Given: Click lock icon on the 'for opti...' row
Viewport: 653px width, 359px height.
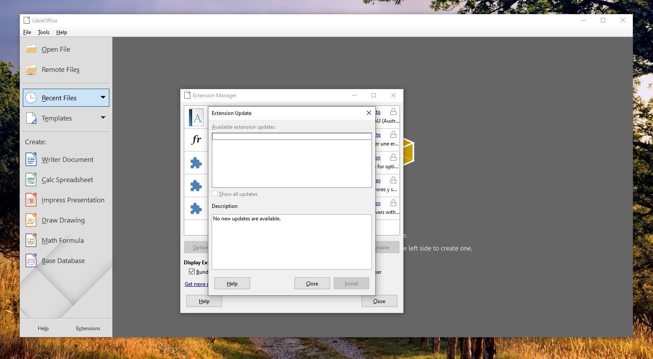Looking at the screenshot, I should point(393,158).
